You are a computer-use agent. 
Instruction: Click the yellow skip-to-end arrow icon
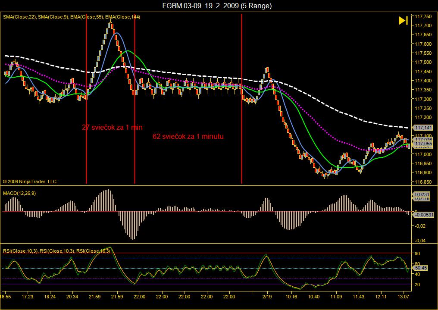click(403, 21)
